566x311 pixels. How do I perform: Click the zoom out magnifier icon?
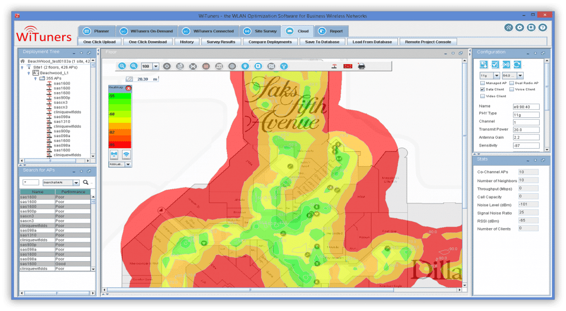pyautogui.click(x=122, y=66)
